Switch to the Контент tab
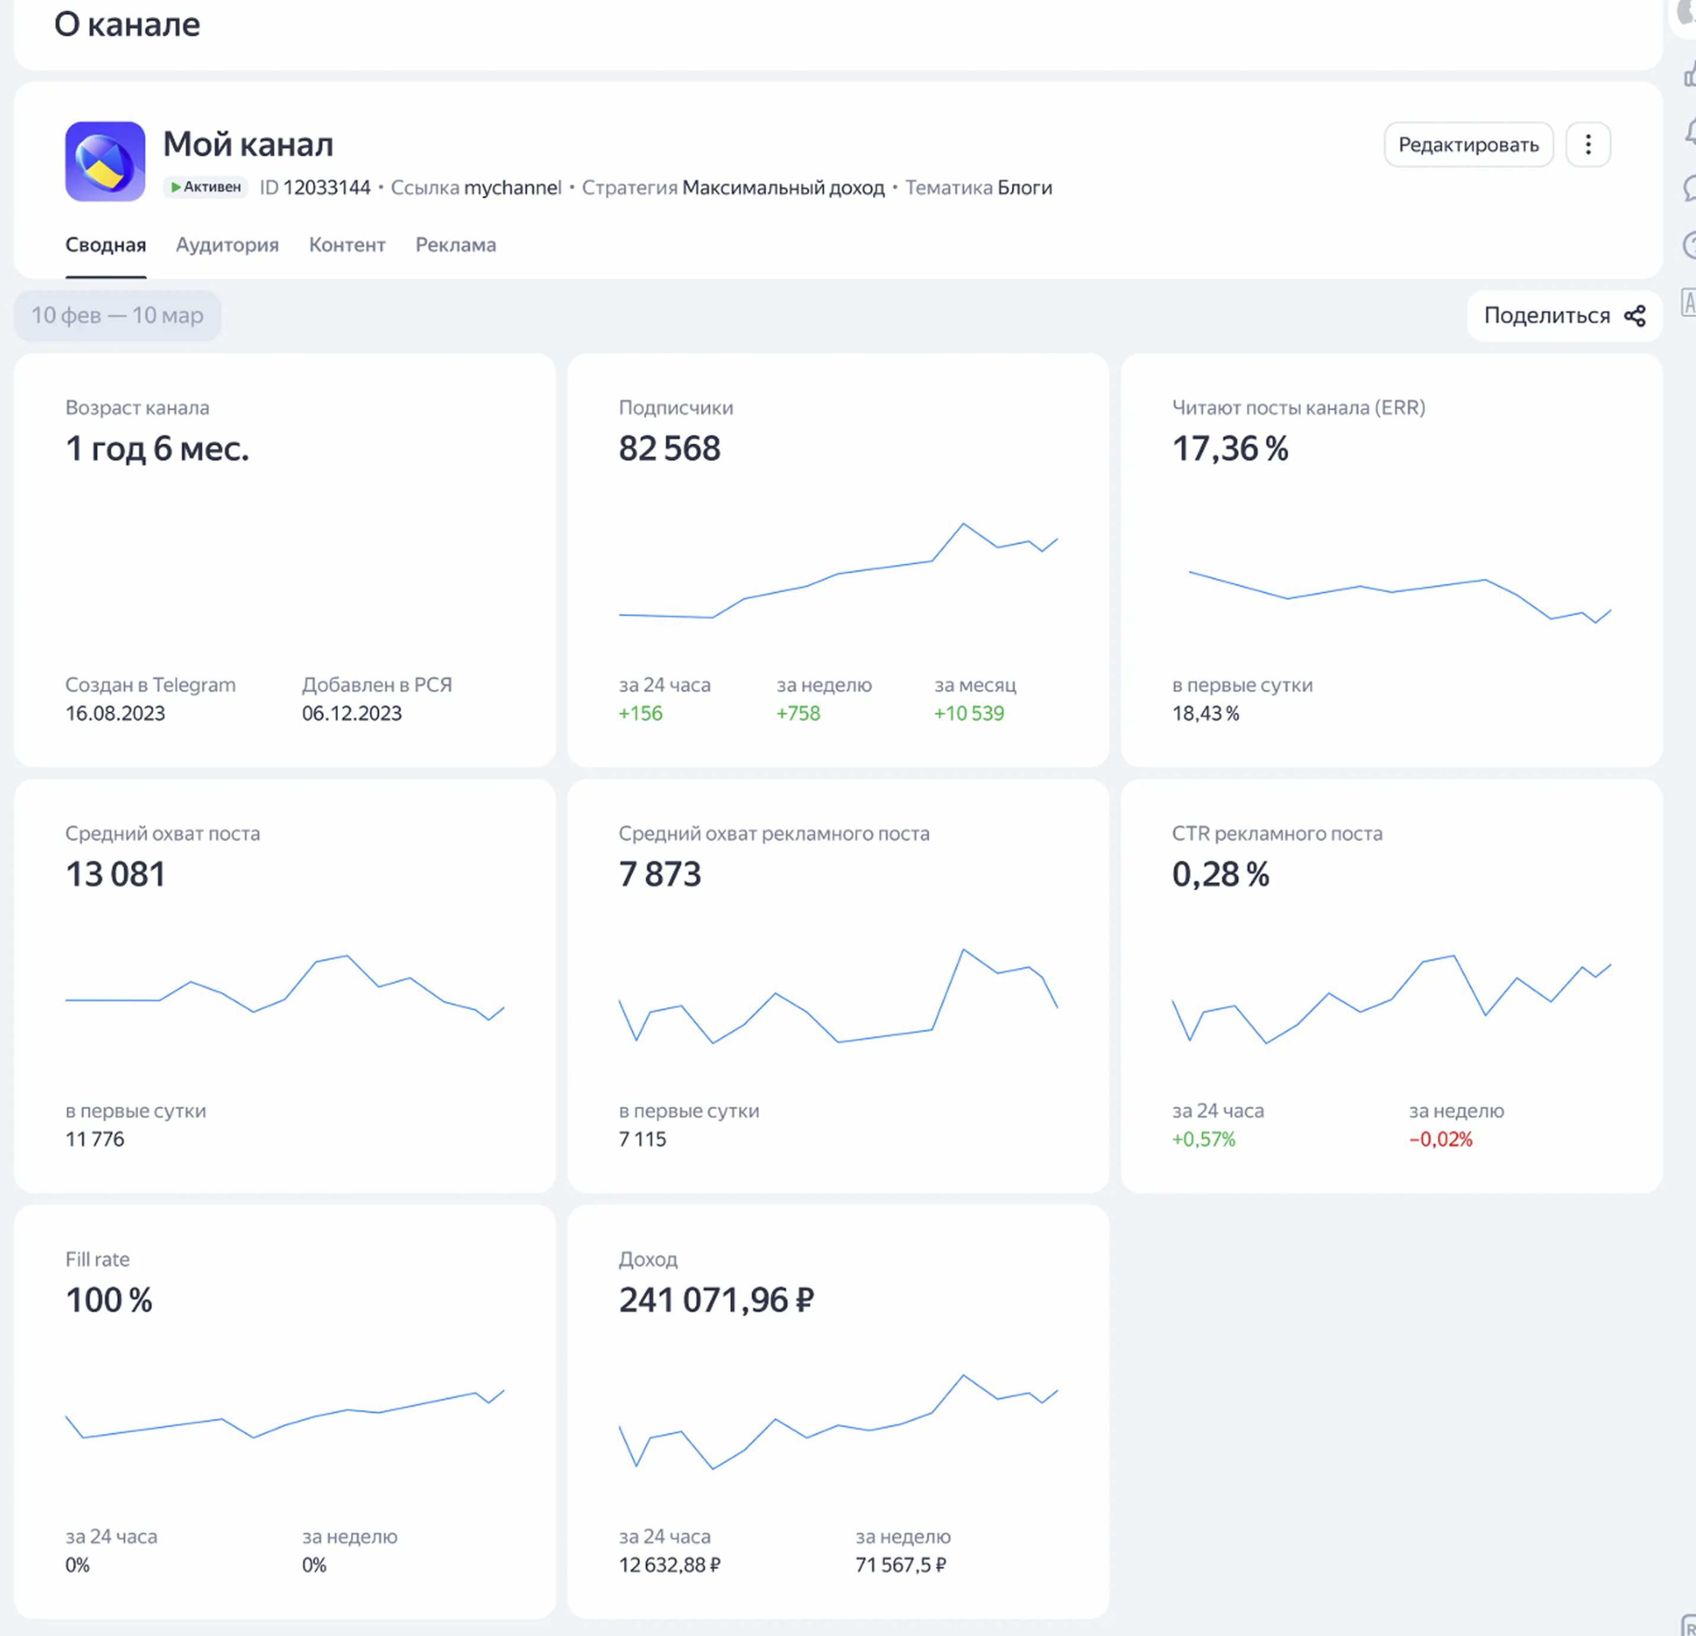Viewport: 1696px width, 1636px height. click(347, 245)
